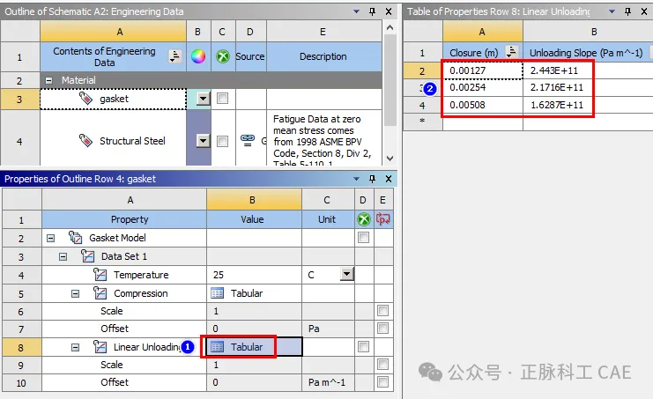Open Outline panel title bar dropdown menu

coord(356,11)
